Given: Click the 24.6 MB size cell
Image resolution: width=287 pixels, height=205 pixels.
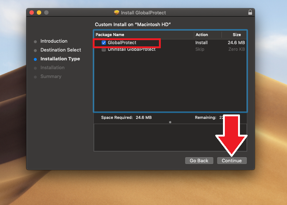Looking at the screenshot, I should click(236, 43).
